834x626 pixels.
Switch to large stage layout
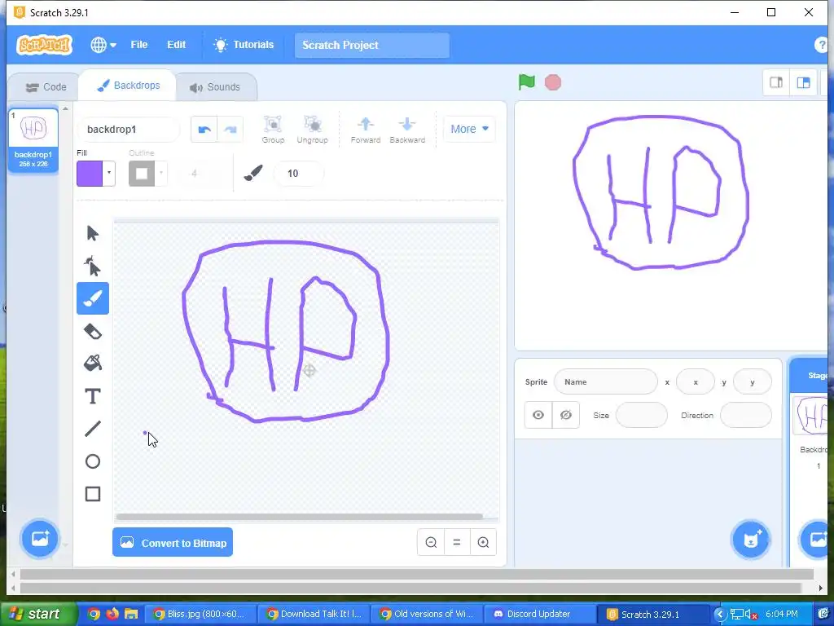pyautogui.click(x=803, y=82)
